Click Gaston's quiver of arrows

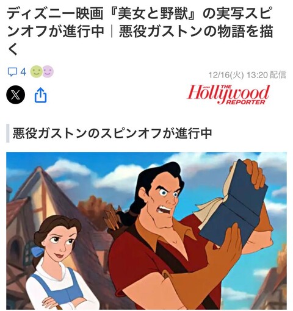pyautogui.click(x=112, y=220)
